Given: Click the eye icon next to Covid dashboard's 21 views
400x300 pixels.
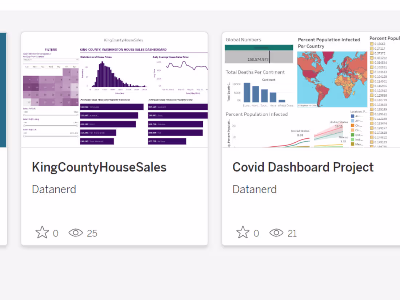Looking at the screenshot, I should [276, 233].
